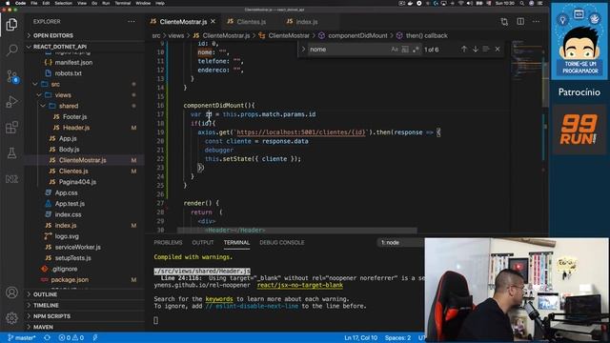
Task: Follow the keywords link in terminal
Action: coord(219,299)
